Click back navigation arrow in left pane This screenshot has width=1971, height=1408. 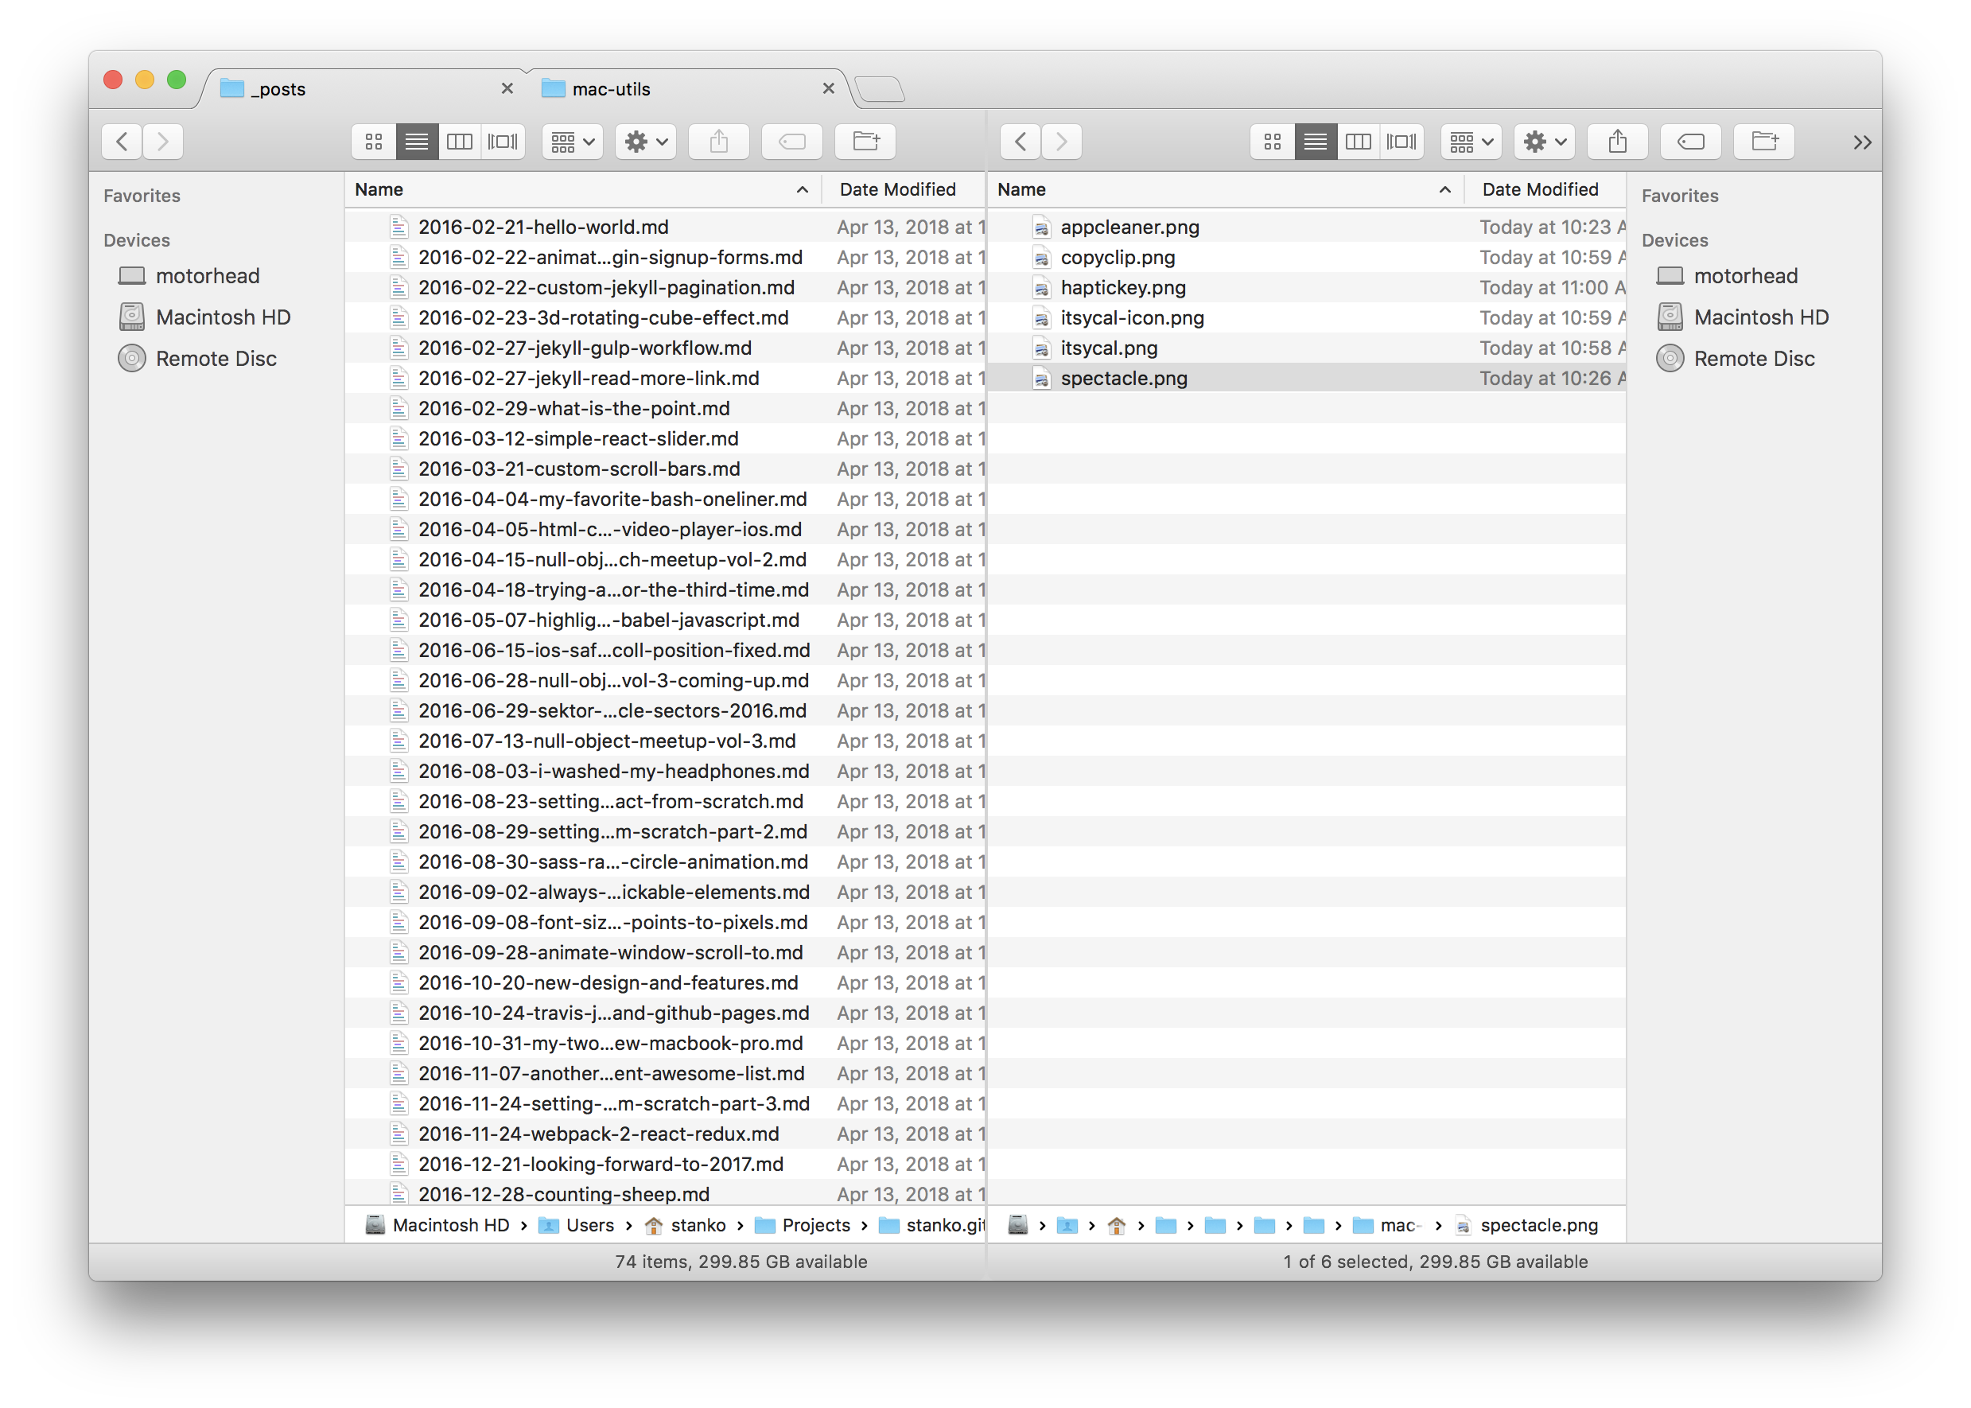point(123,140)
